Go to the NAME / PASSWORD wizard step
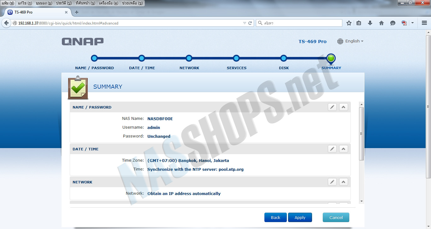Screen dimensions: 431x229 [94, 58]
